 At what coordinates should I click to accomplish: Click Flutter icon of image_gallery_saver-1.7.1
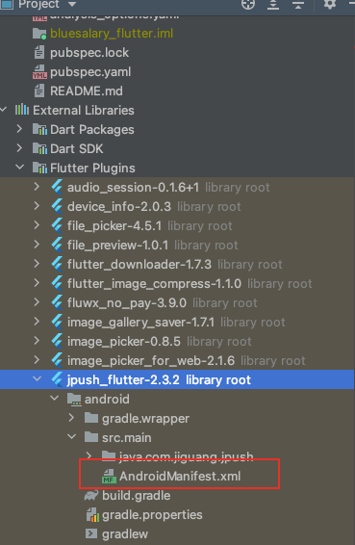(x=57, y=322)
